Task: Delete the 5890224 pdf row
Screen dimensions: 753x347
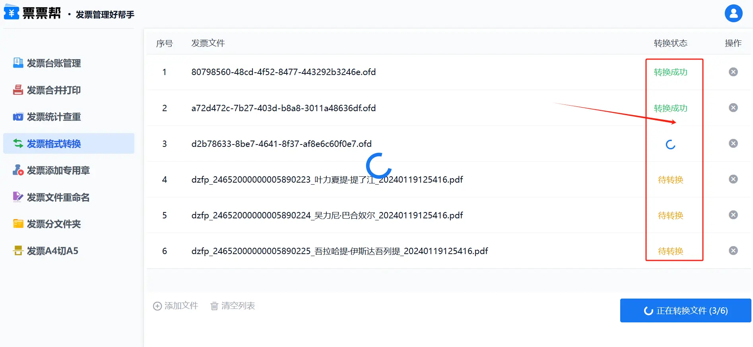Action: tap(733, 215)
